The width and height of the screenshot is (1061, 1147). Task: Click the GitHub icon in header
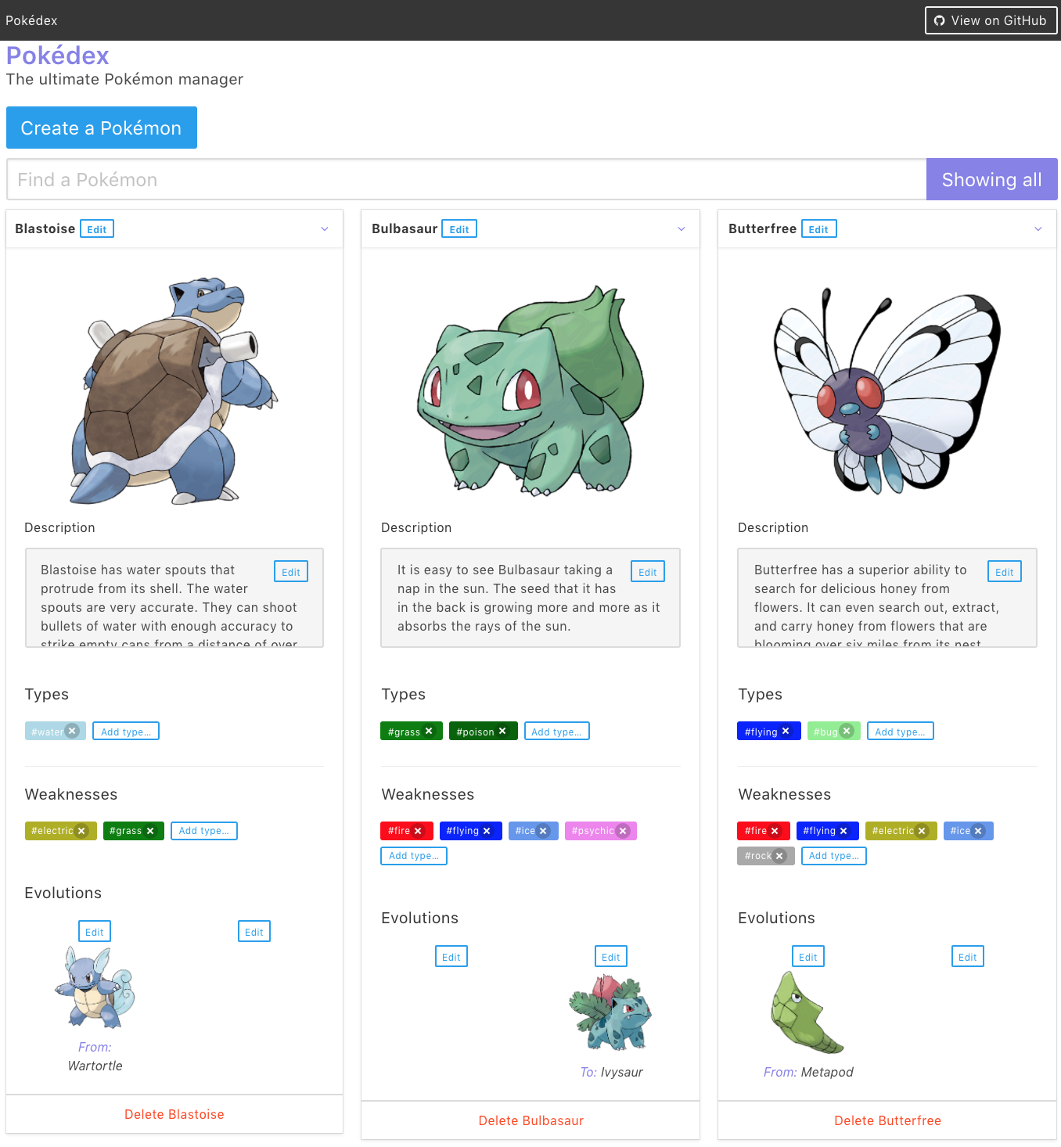940,21
